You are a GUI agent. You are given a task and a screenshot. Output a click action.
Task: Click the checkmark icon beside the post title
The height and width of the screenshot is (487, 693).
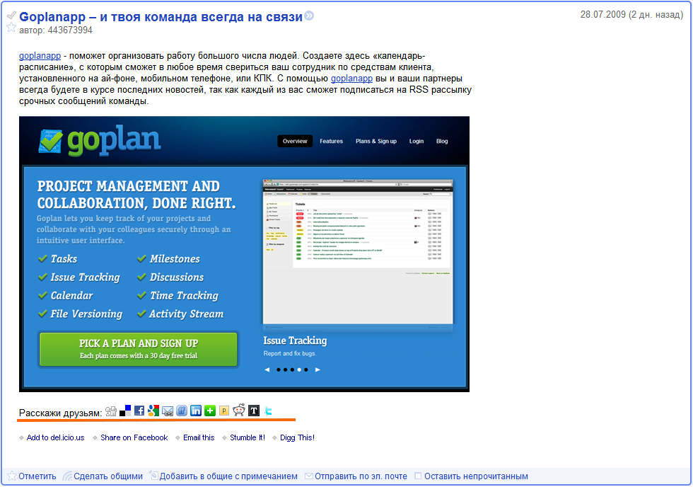(11, 16)
